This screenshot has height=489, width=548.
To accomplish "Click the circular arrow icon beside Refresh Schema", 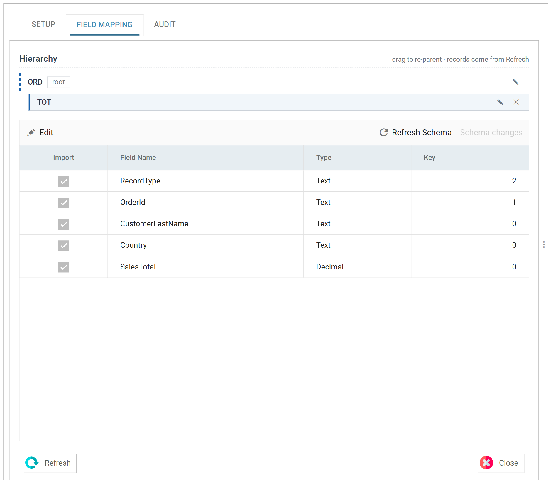I will click(x=384, y=133).
